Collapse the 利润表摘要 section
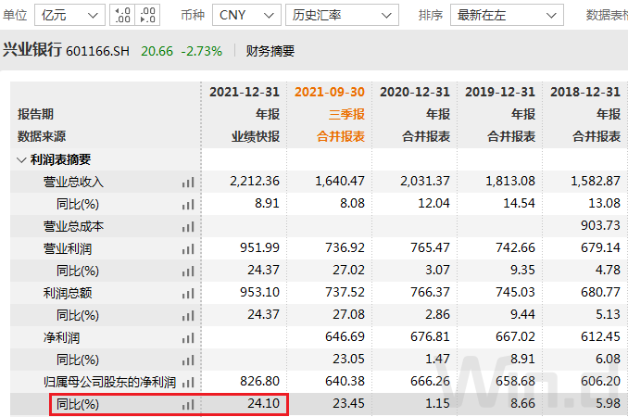Viewport: 628px width, 417px height. 22,159
